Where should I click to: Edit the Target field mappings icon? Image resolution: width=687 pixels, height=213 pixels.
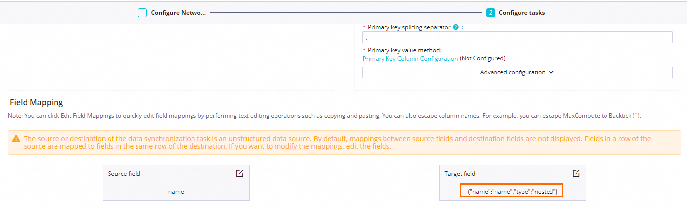(576, 173)
